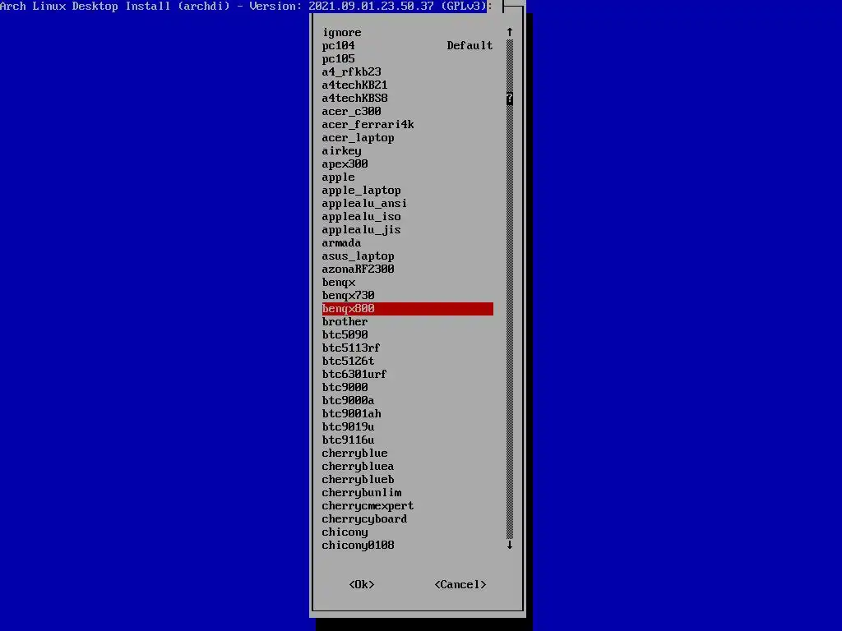
Task: Pick the acer_laptop entry
Action: 408,138
